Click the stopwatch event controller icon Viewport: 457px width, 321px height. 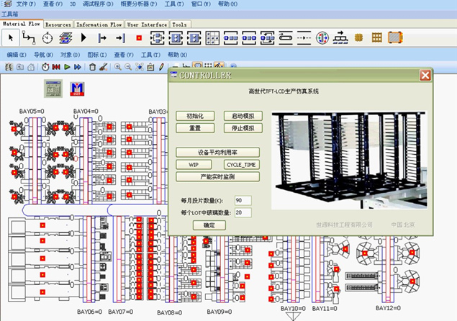pos(45,67)
